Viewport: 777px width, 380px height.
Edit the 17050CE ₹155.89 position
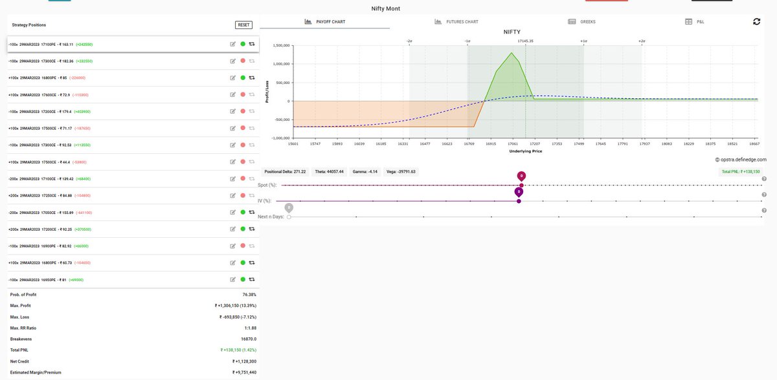click(232, 212)
